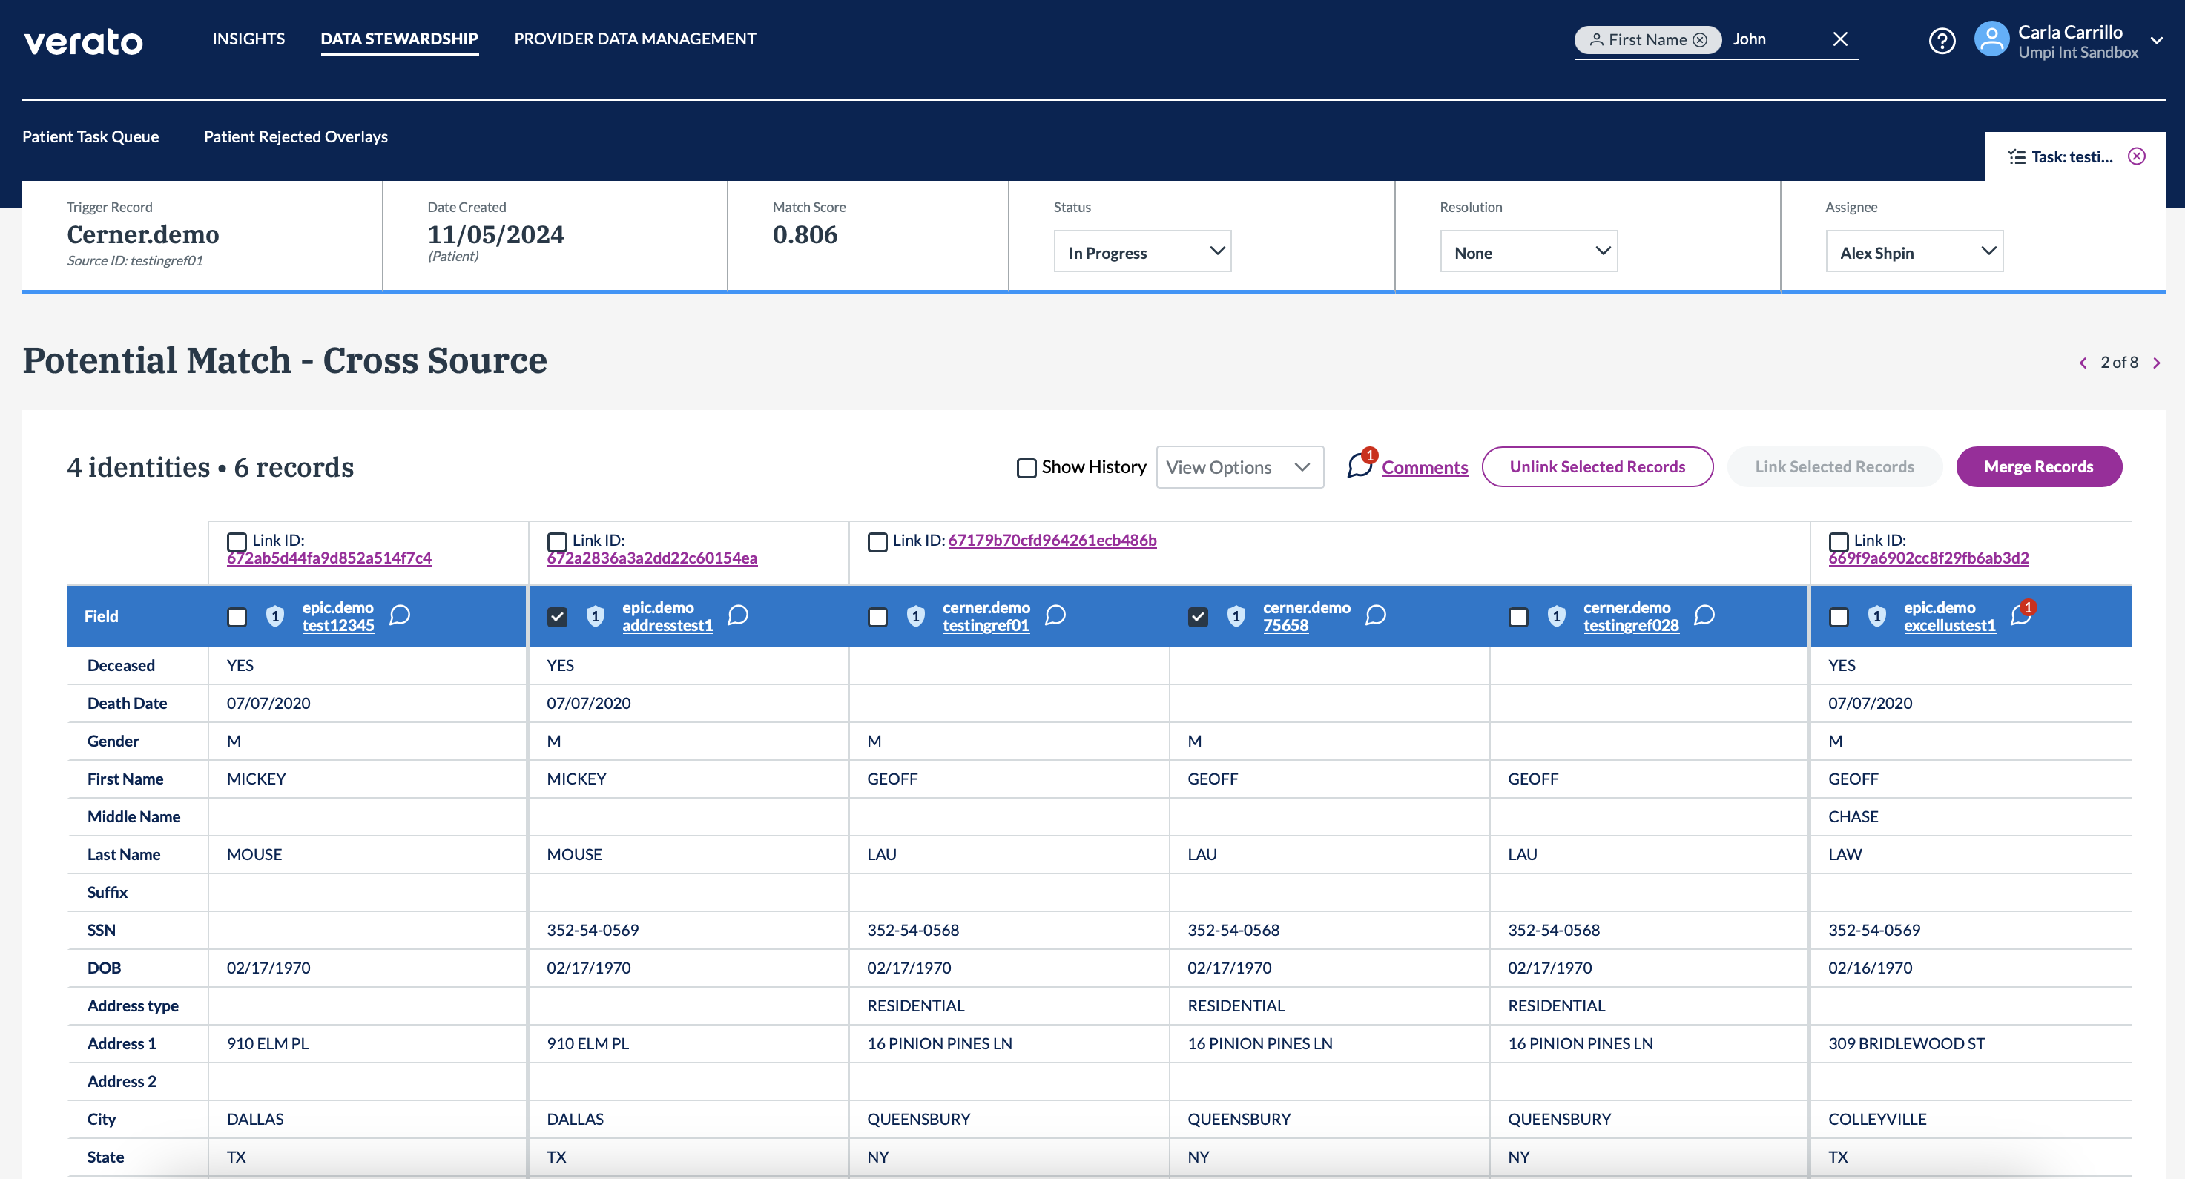Go to next task using right chevron
This screenshot has height=1179, width=2185.
pos(2157,363)
